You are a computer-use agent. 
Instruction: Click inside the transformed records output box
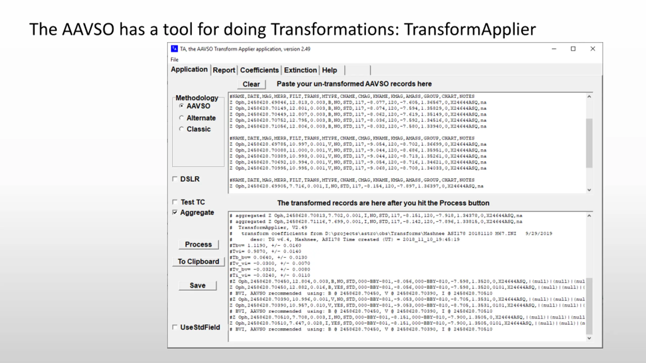[407, 277]
